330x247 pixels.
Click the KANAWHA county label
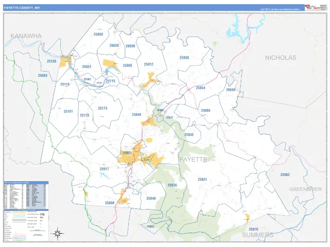26,36
